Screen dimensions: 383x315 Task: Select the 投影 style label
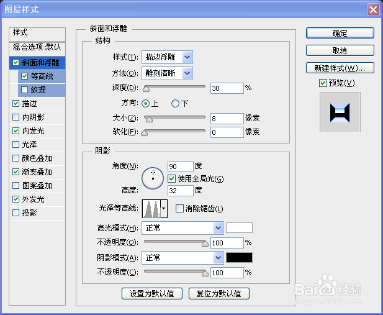point(30,213)
